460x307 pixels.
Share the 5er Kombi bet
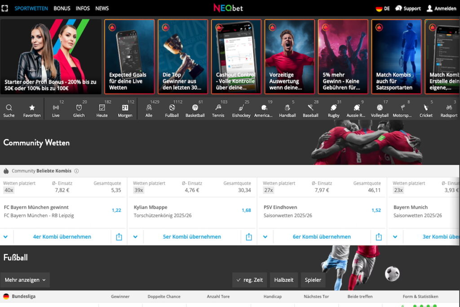(x=249, y=236)
